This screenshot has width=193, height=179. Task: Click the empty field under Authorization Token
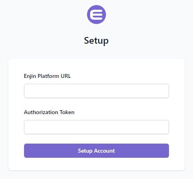(96, 127)
